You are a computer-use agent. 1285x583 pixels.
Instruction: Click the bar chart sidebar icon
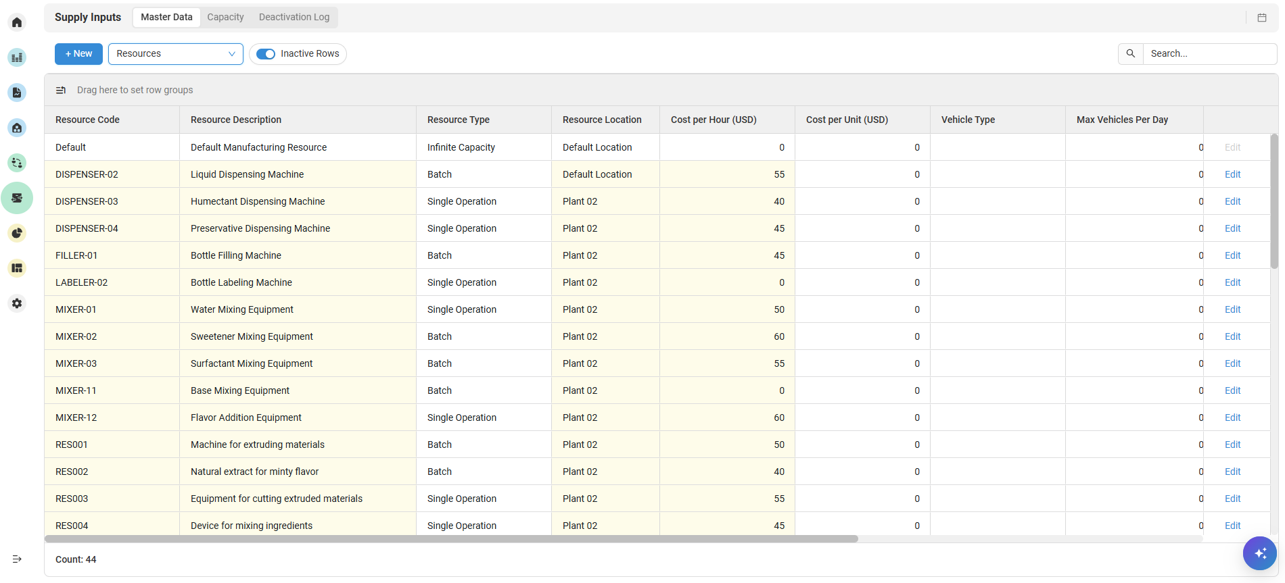click(17, 57)
